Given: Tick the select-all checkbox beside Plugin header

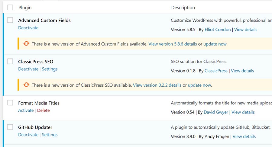Looking at the screenshot, I should coord(10,8).
